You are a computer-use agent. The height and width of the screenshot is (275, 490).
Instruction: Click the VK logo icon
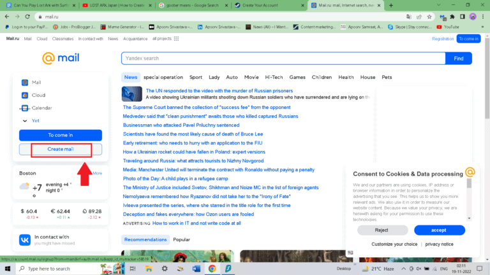[x=25, y=240]
